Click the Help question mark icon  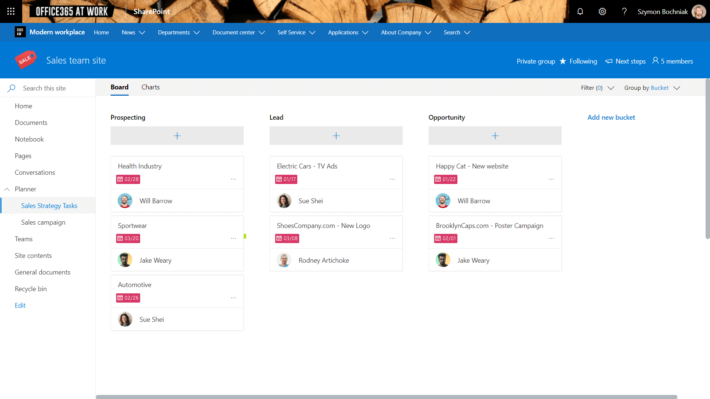[625, 11]
